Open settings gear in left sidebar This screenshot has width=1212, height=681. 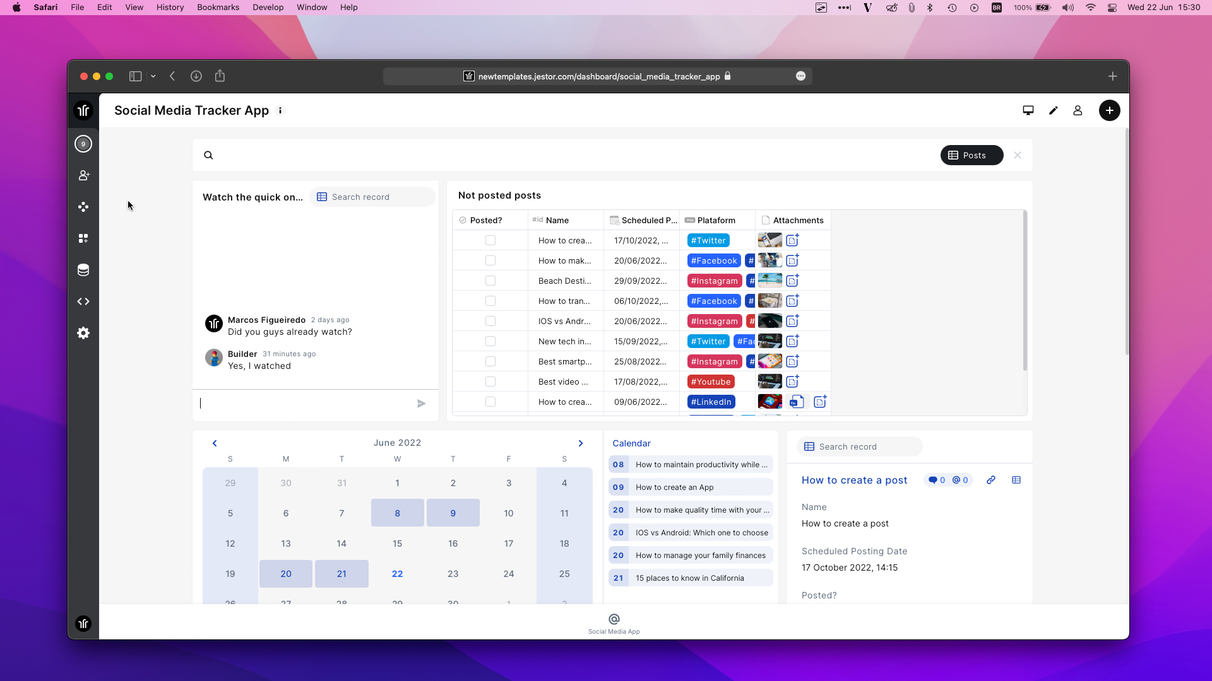(83, 333)
